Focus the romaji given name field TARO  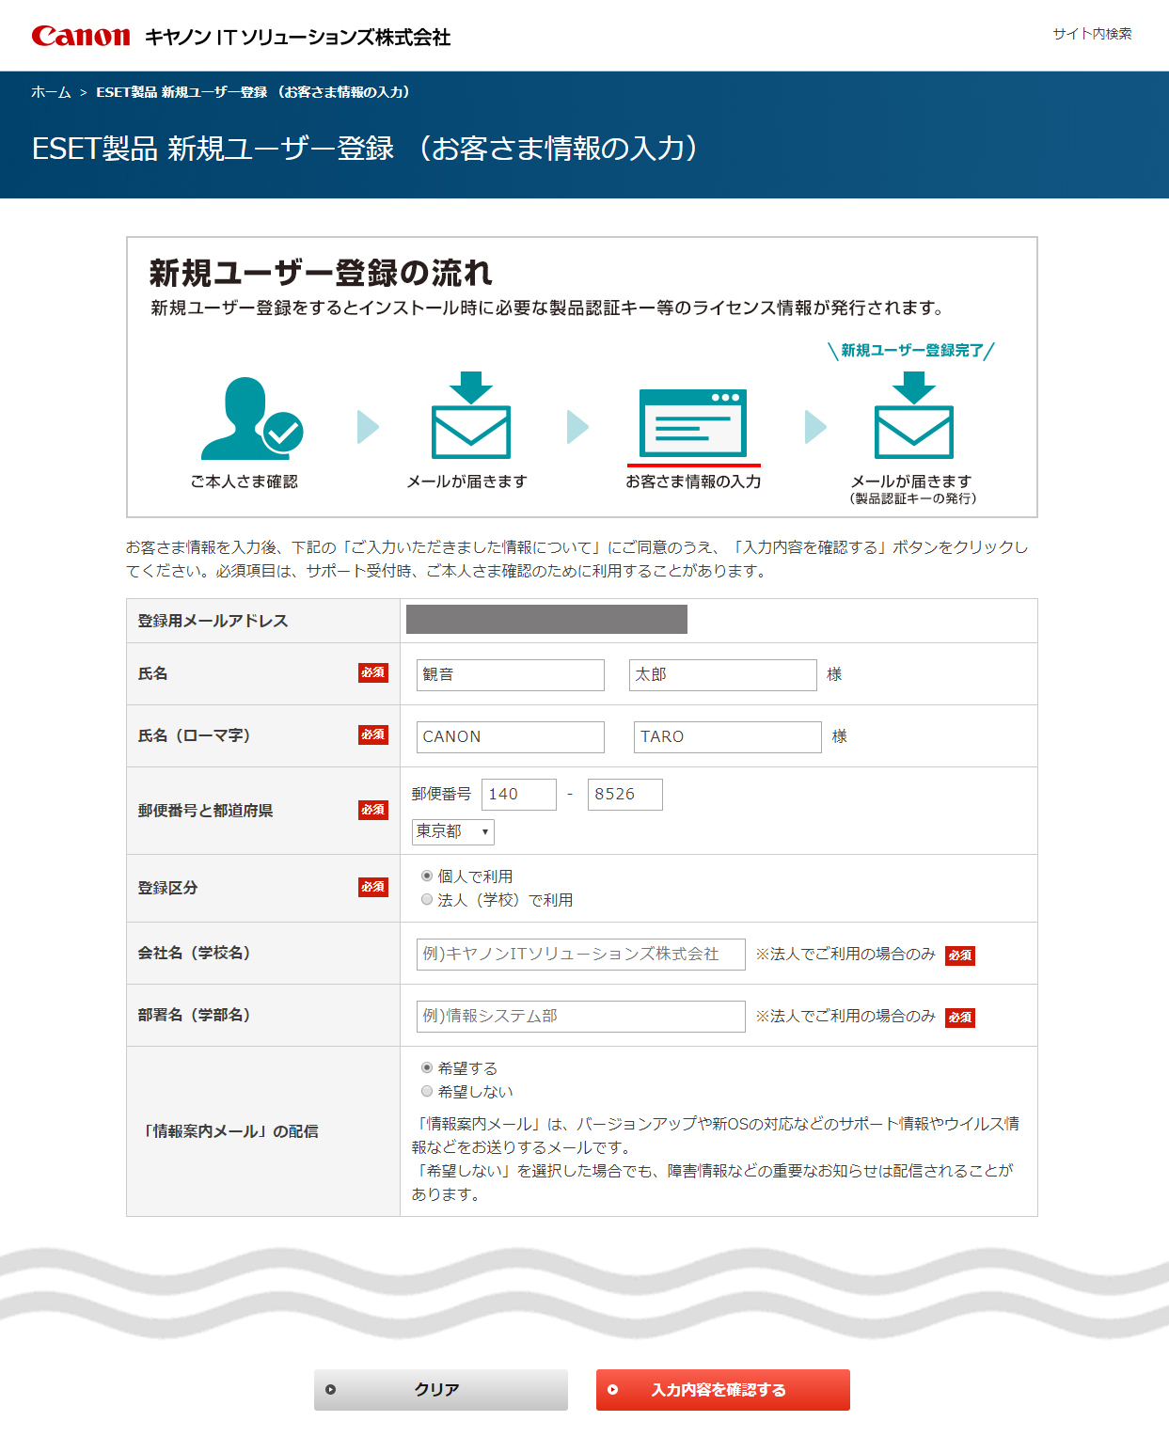728,736
